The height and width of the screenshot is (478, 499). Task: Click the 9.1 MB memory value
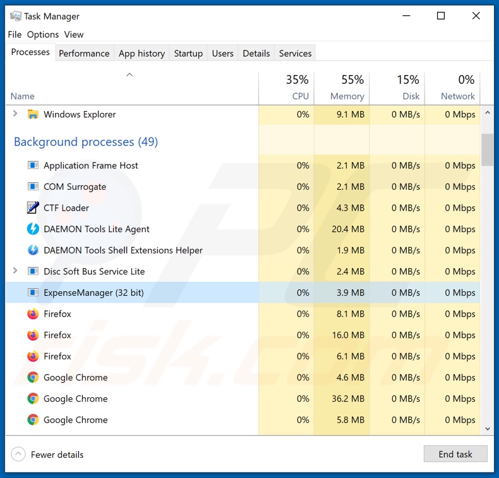351,114
